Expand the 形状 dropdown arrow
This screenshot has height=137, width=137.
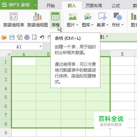tap(122, 25)
